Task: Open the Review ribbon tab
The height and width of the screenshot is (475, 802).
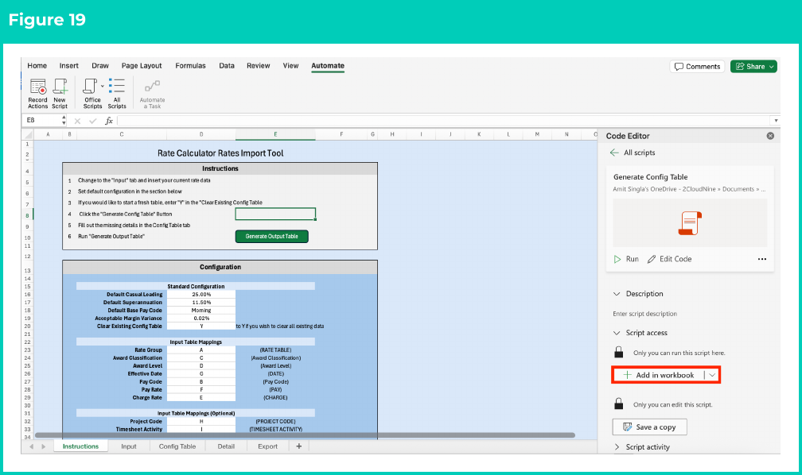Action: pyautogui.click(x=259, y=66)
